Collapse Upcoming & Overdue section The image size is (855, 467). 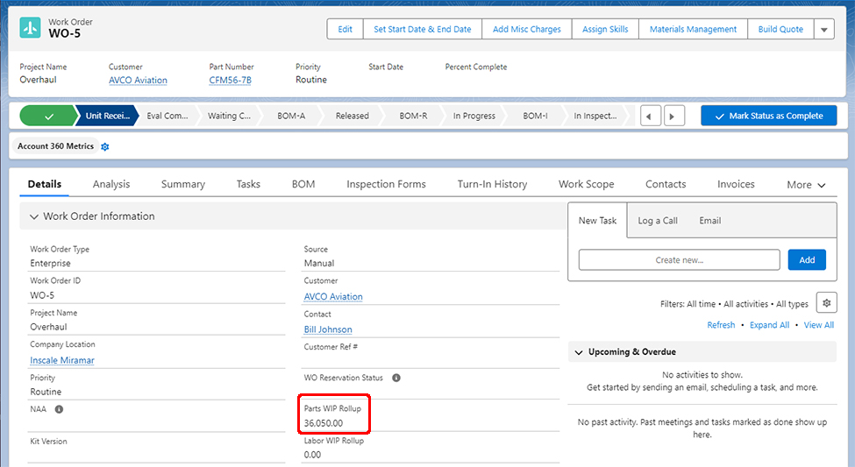click(579, 352)
